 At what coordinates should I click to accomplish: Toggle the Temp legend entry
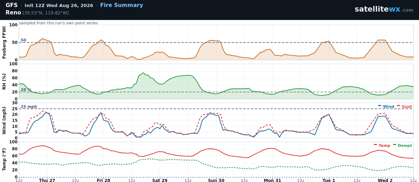click(x=382, y=145)
